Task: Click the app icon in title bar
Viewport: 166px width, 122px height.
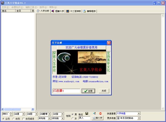Action: 2,3
